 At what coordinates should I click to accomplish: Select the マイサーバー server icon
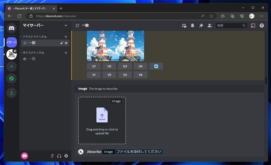click(11, 42)
